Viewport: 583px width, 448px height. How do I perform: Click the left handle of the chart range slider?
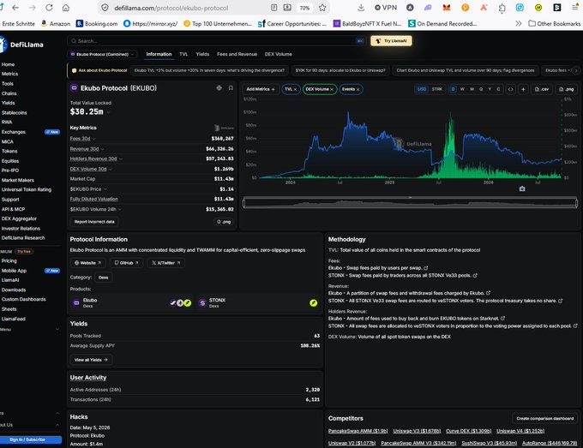[243, 203]
